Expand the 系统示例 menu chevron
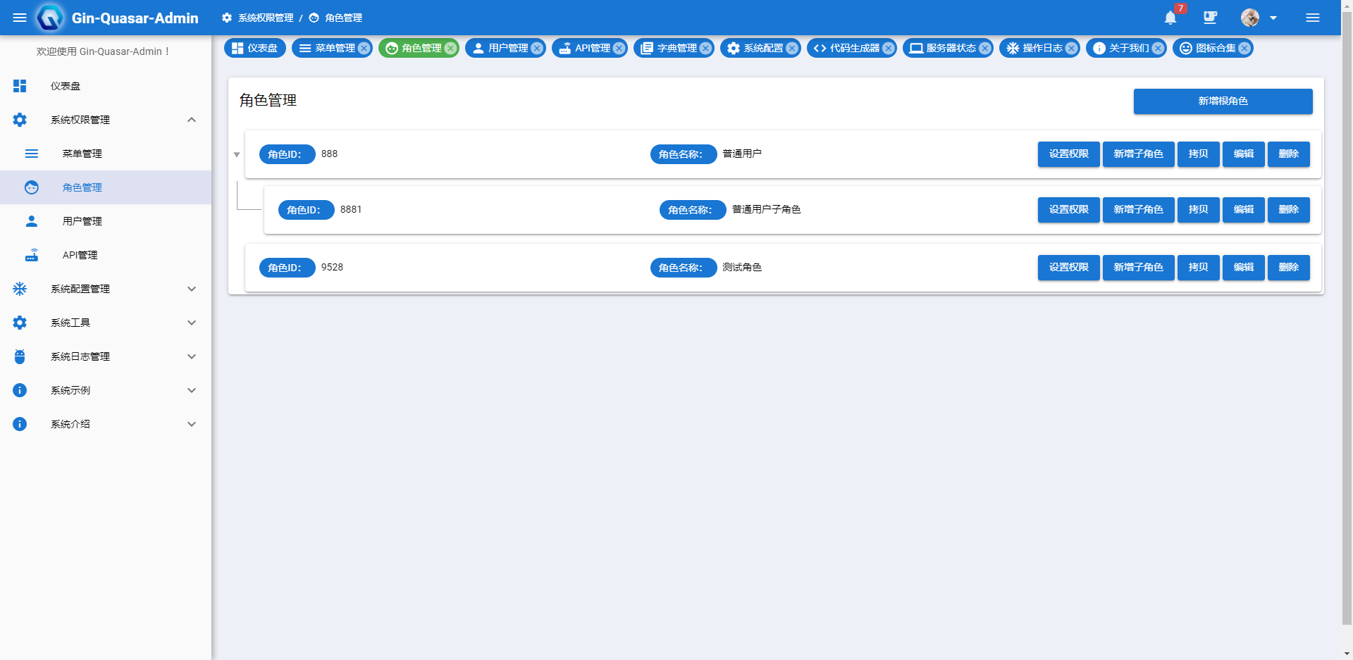The width and height of the screenshot is (1353, 660). click(191, 390)
